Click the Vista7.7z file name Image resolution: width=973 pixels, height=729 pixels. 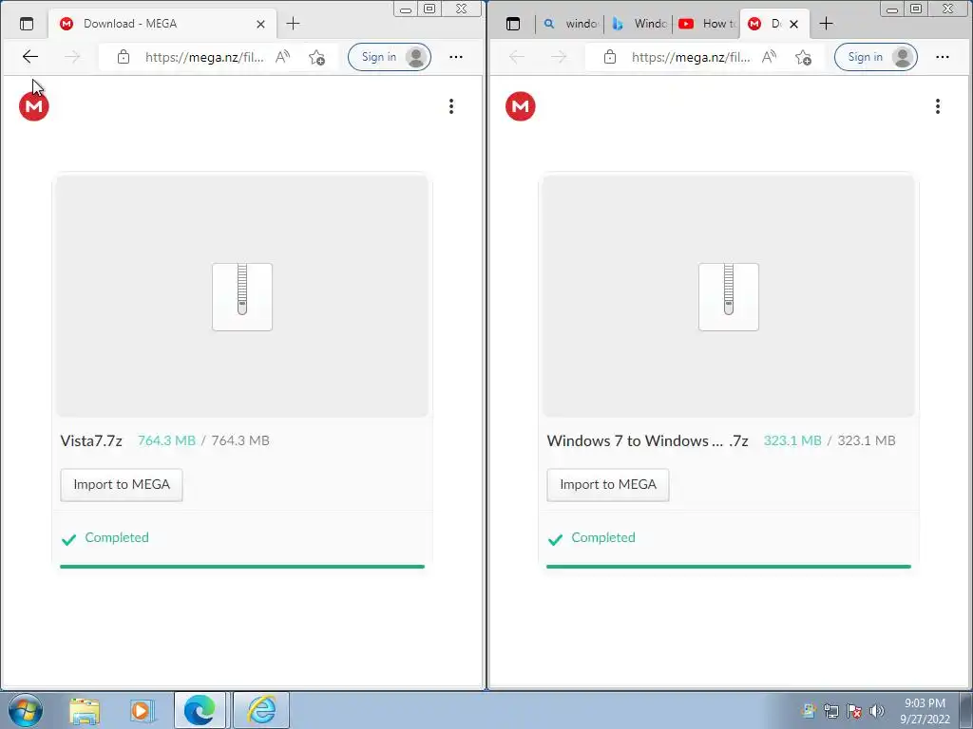point(91,440)
